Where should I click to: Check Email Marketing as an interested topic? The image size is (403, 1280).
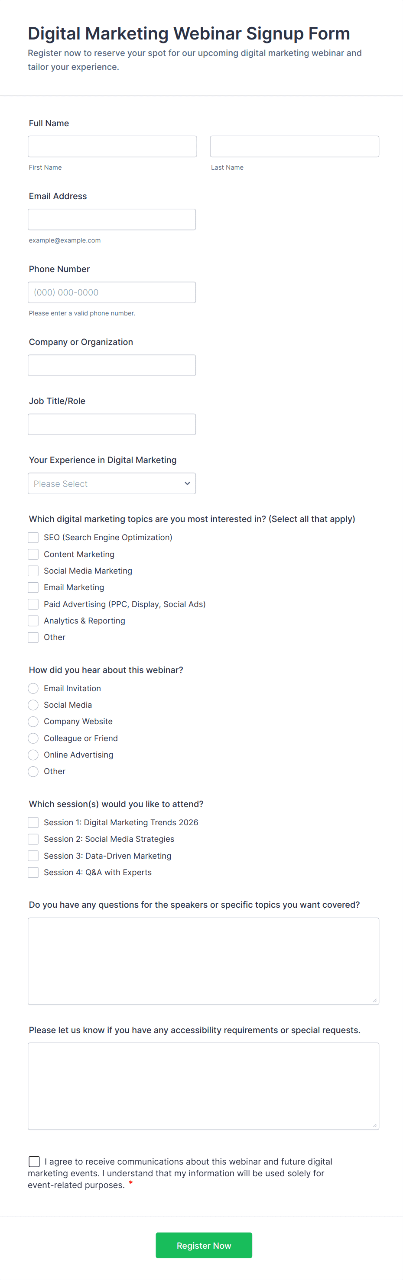pos(33,587)
